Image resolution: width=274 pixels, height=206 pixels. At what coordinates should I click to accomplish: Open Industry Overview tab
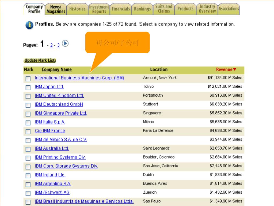tap(207, 9)
